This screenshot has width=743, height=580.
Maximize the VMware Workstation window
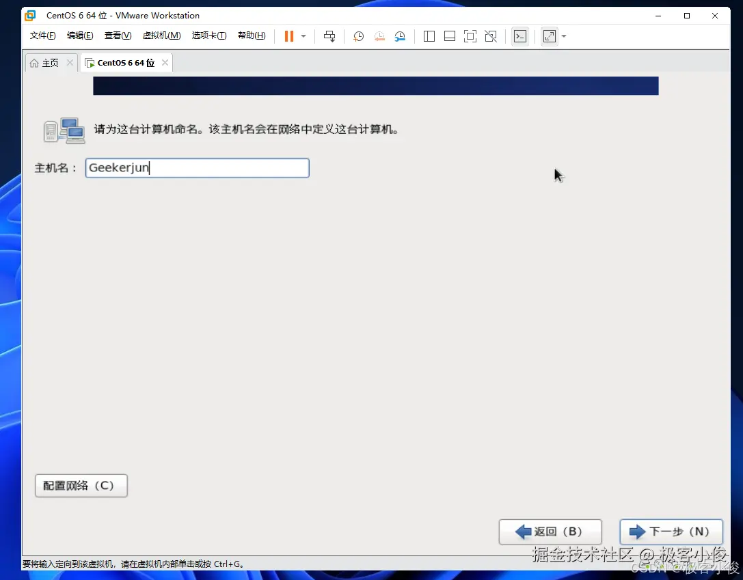pyautogui.click(x=687, y=16)
